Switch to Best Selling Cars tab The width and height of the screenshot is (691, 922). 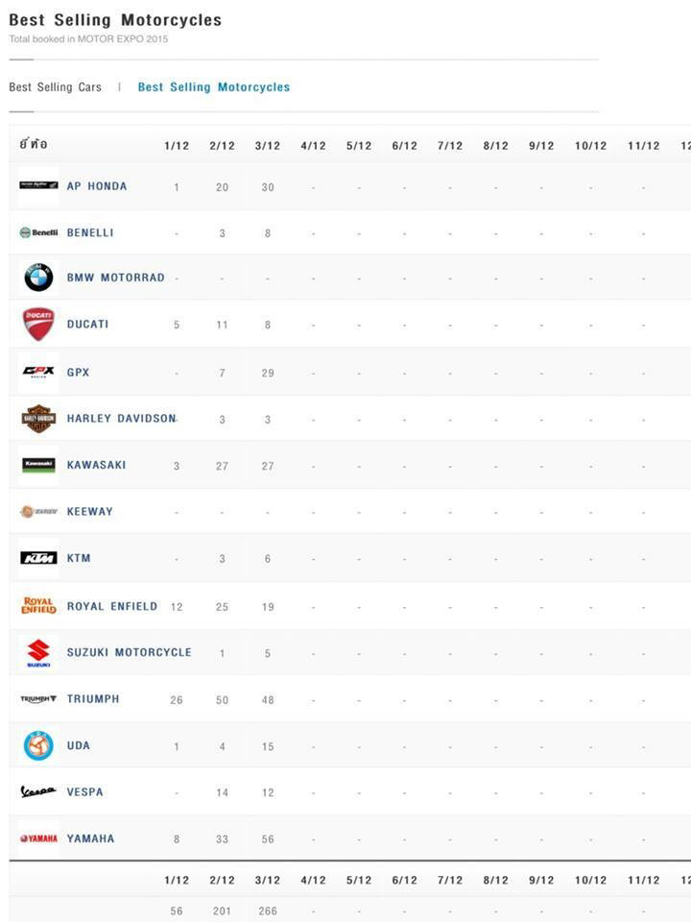pos(55,87)
